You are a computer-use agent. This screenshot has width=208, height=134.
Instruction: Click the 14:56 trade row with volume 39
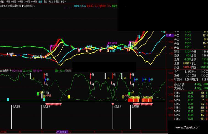[191, 100]
